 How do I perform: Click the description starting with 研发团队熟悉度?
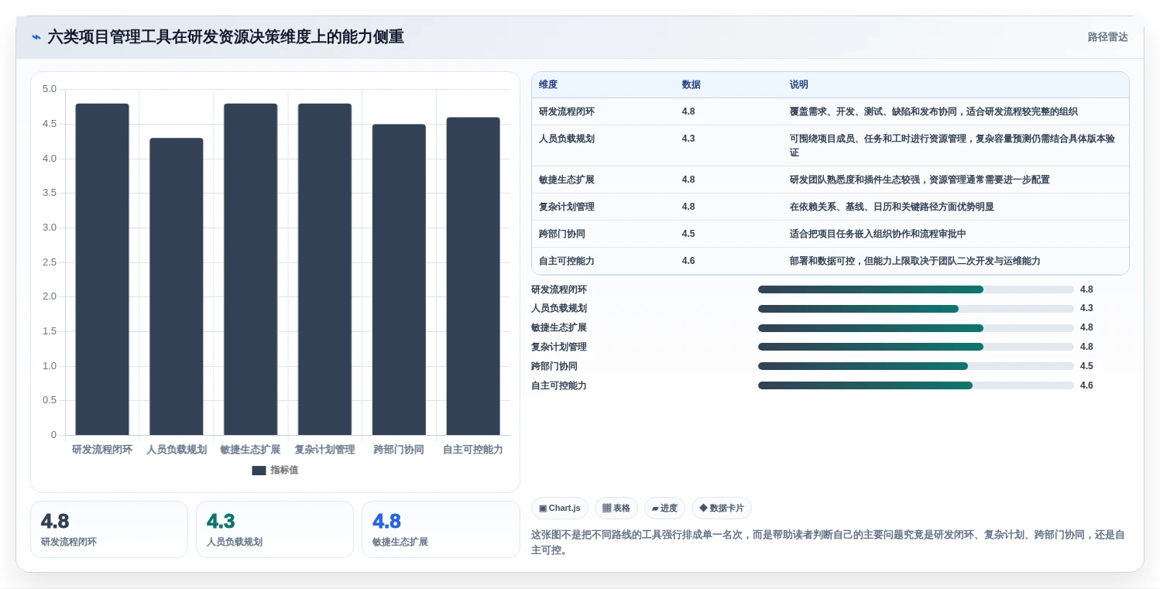pyautogui.click(x=919, y=180)
